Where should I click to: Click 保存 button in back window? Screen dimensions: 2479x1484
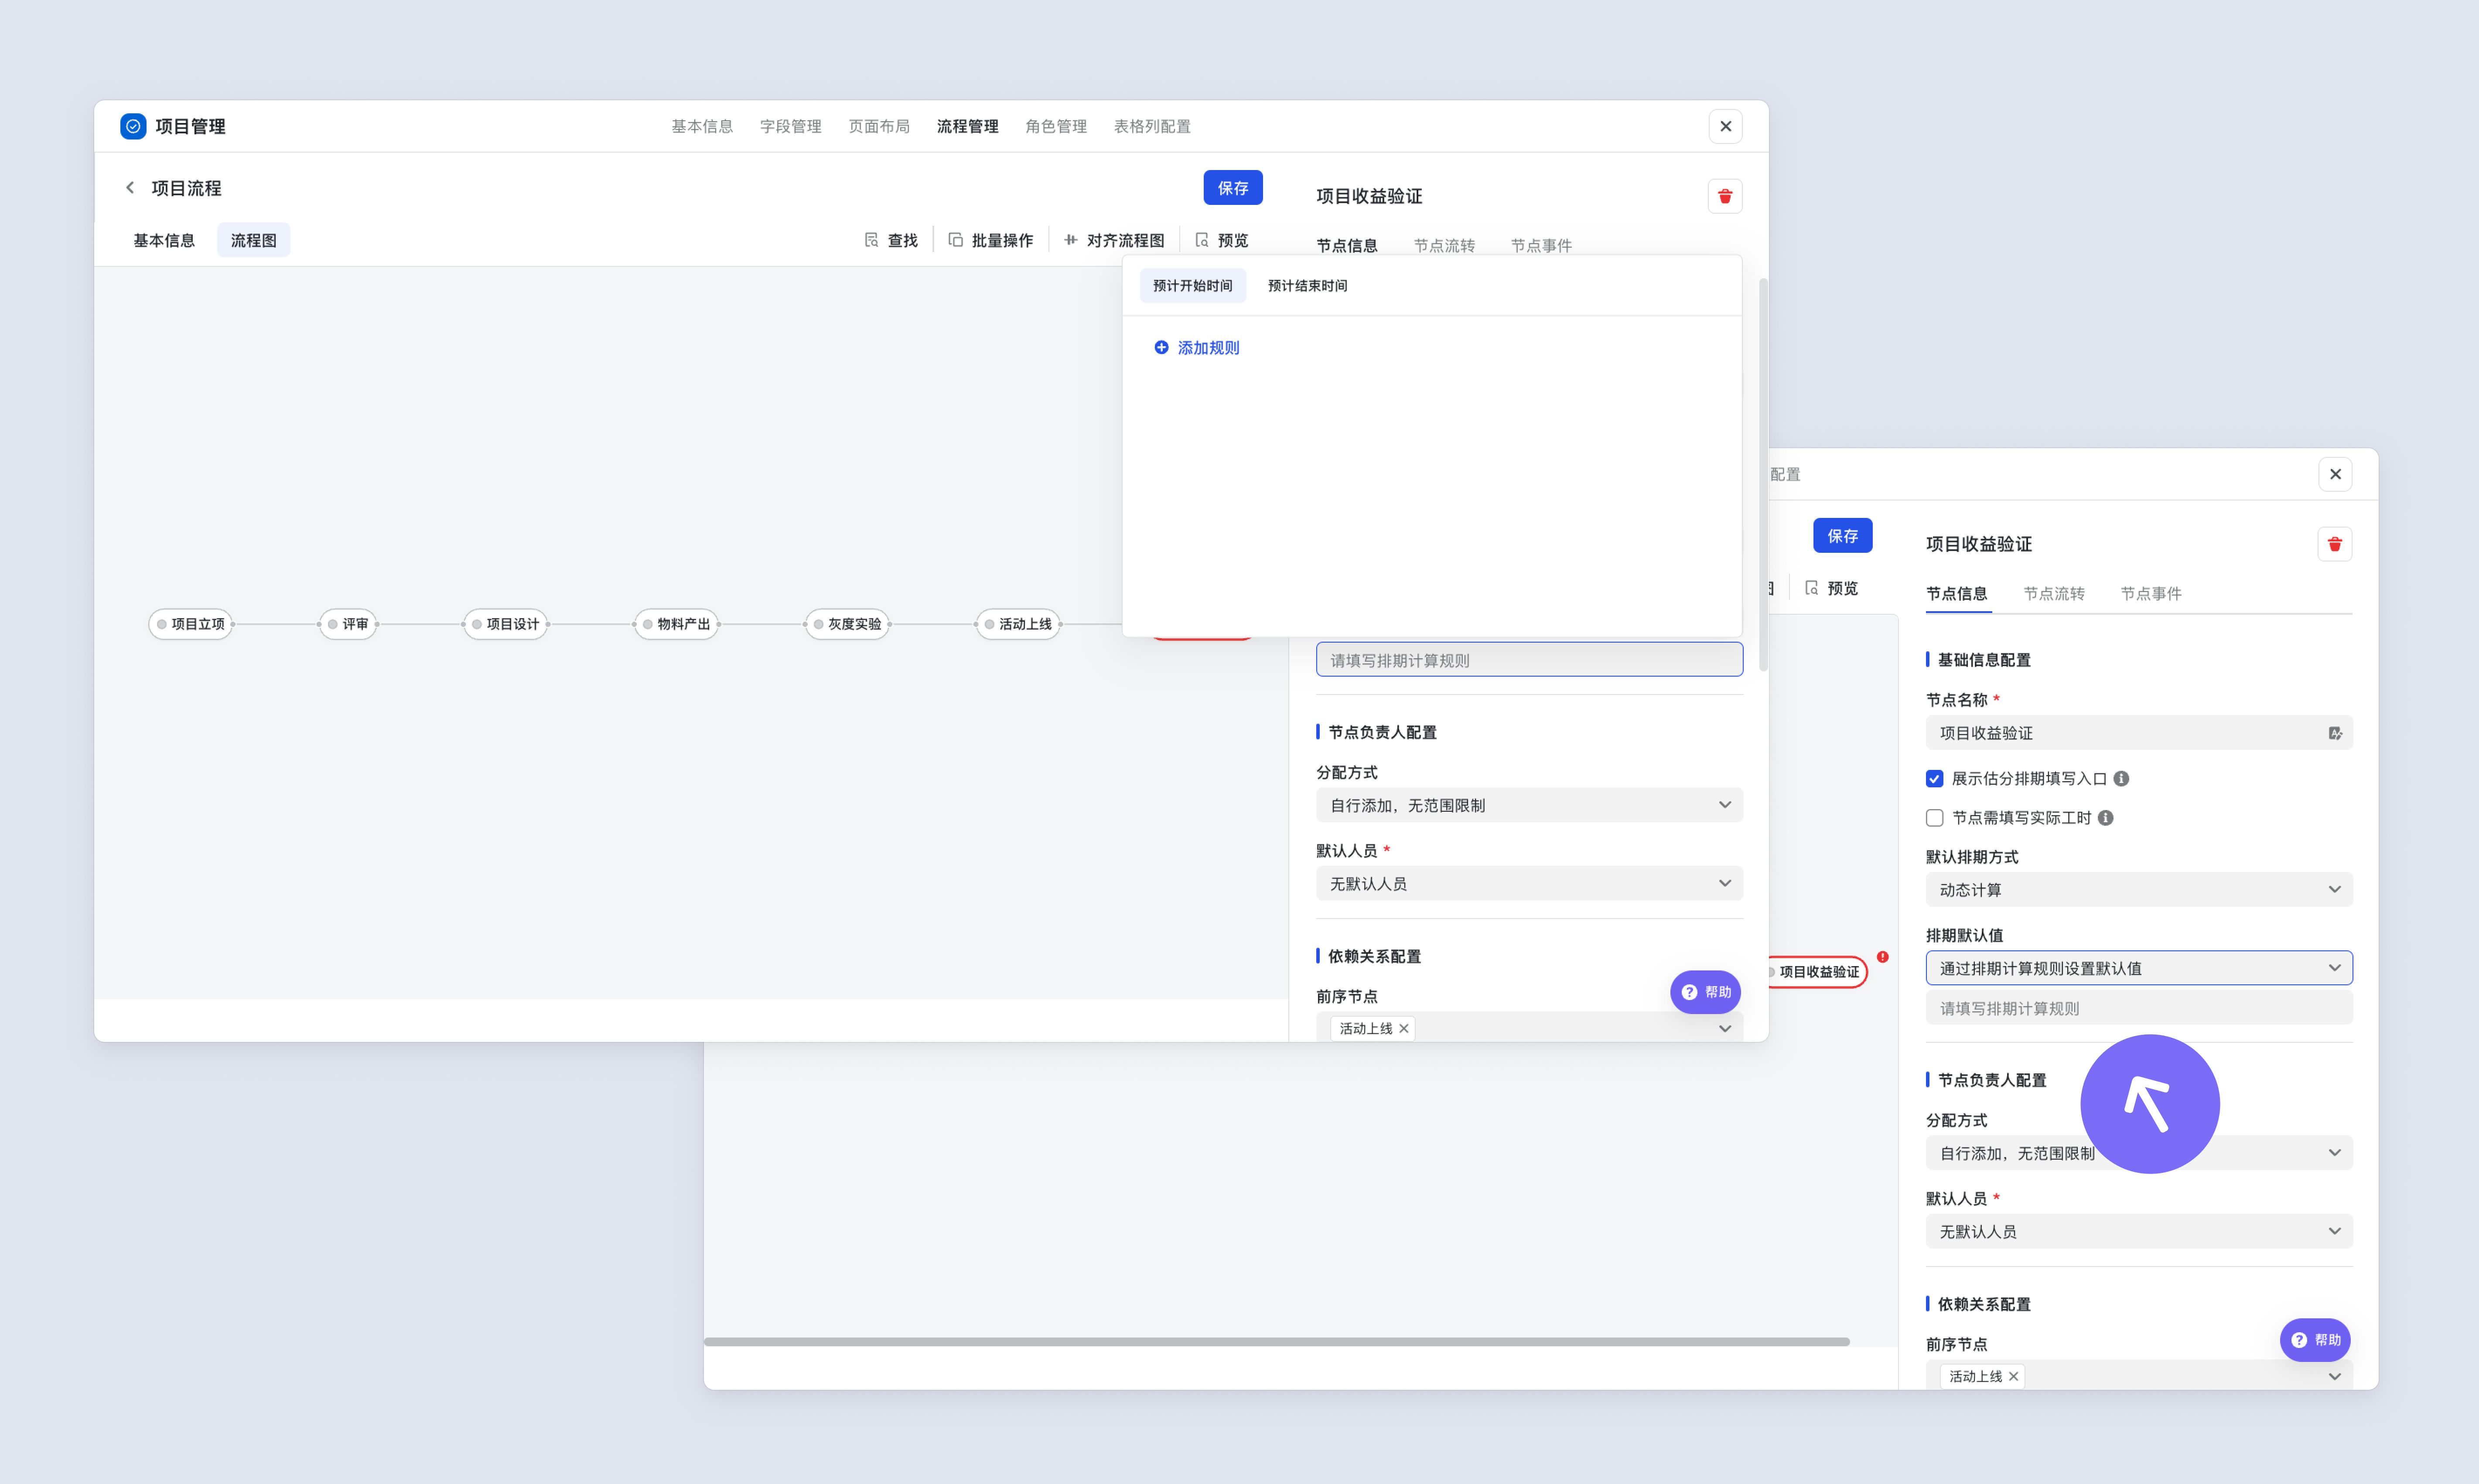pyautogui.click(x=1843, y=536)
